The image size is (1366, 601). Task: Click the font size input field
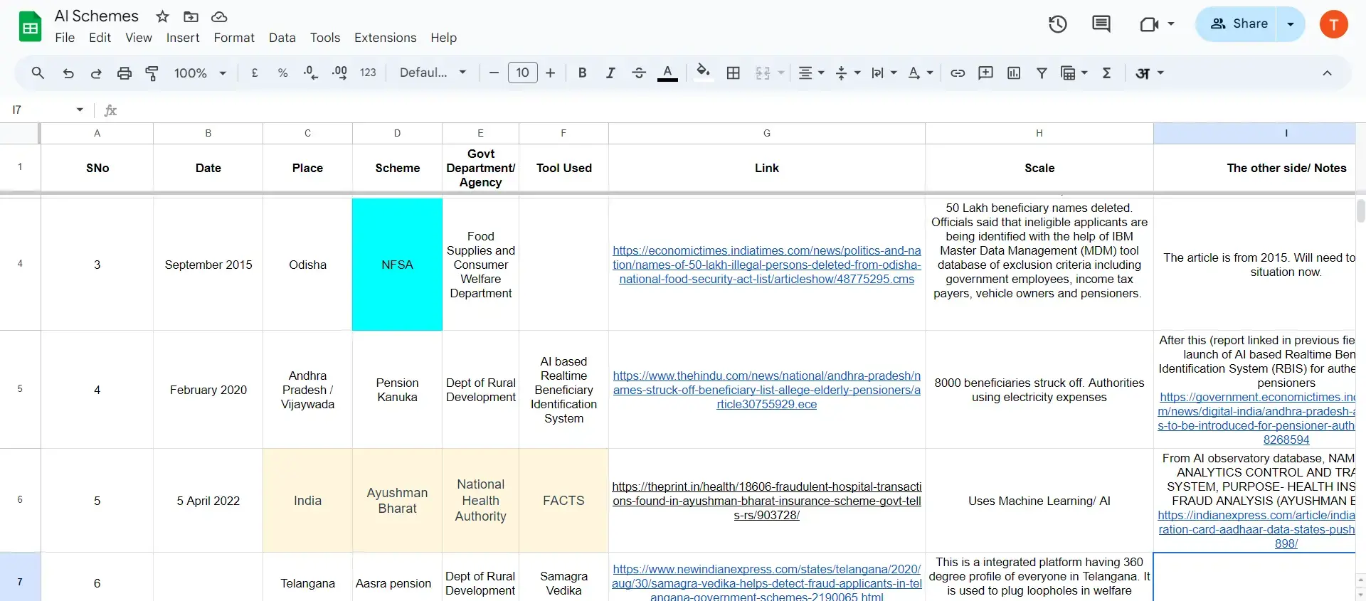coord(523,73)
